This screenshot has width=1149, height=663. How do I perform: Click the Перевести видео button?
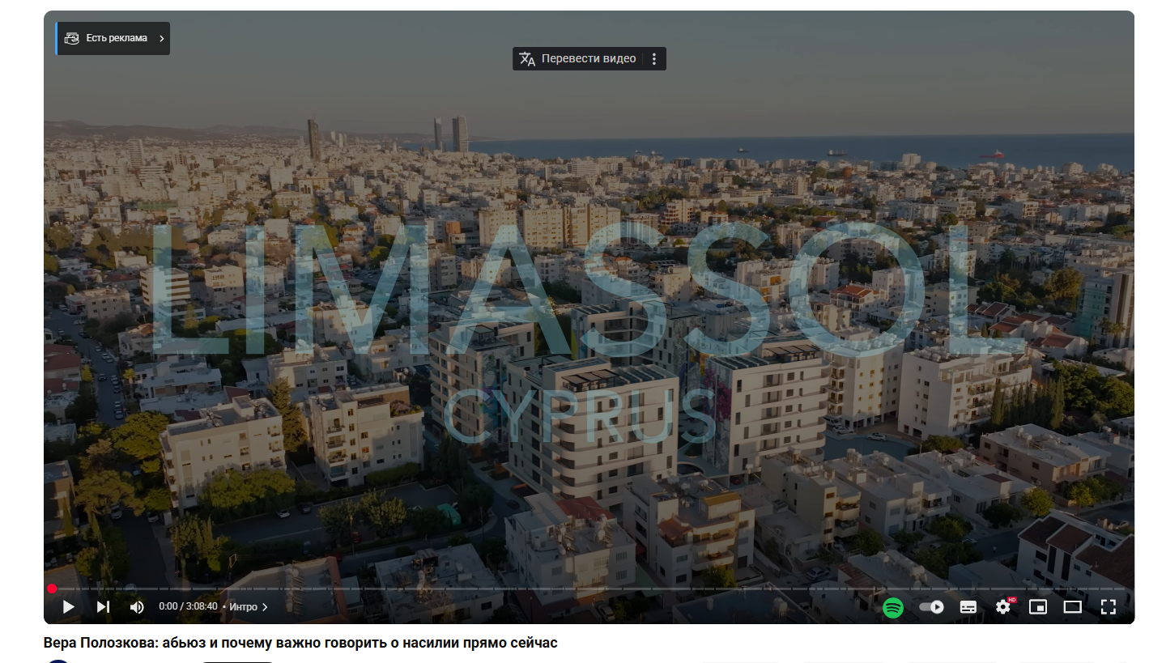[x=589, y=58]
